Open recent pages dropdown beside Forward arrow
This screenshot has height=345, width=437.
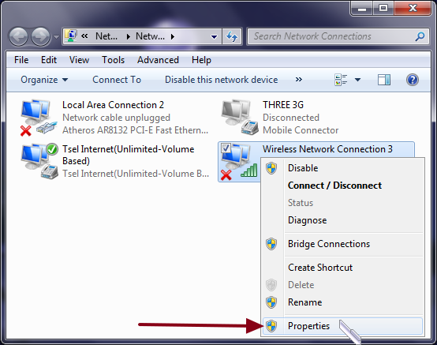tap(56, 37)
